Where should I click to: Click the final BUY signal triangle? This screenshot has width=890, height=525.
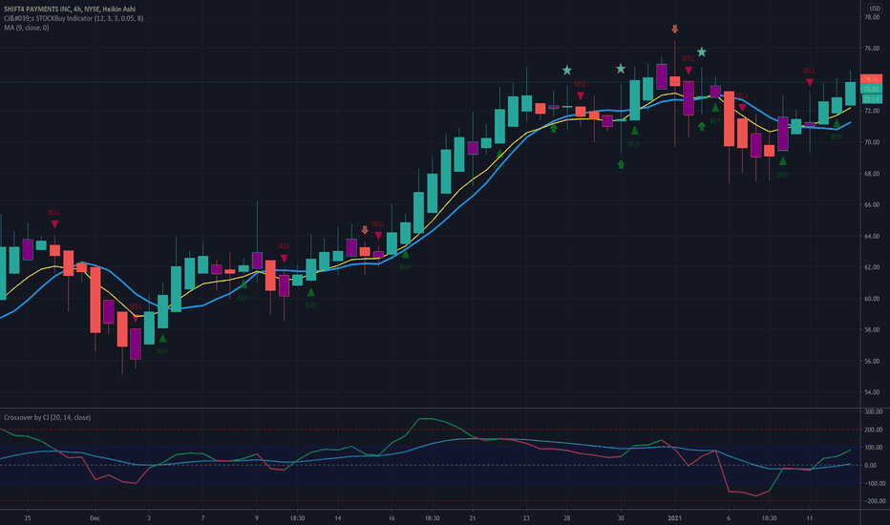pyautogui.click(x=837, y=123)
